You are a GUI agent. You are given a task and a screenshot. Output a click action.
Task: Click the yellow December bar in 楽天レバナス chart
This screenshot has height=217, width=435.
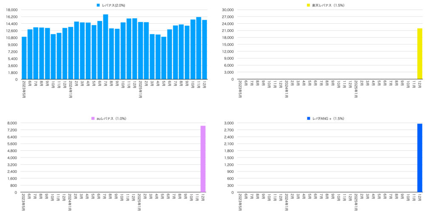pos(420,54)
